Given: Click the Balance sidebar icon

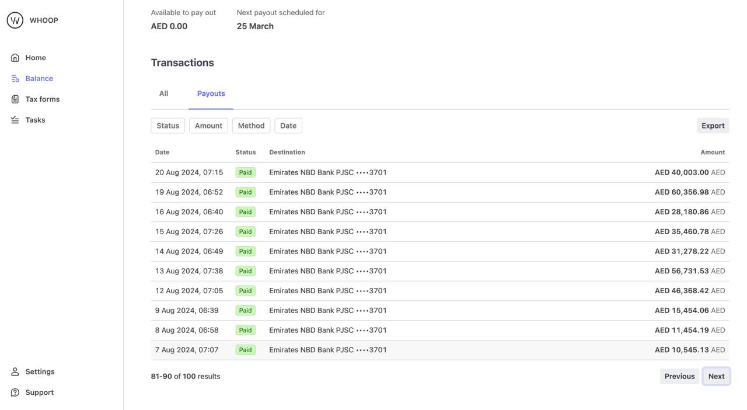Looking at the screenshot, I should 15,78.
